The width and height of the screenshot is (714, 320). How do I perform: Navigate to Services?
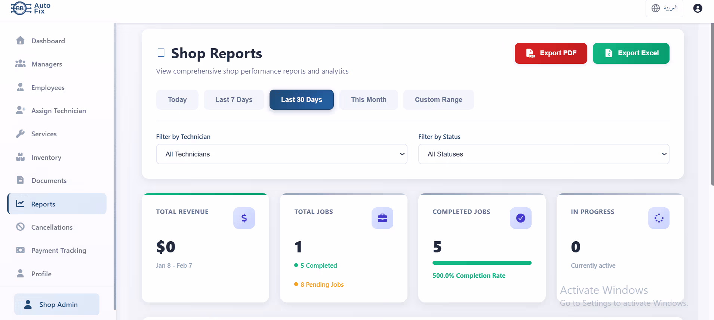[x=57, y=134]
